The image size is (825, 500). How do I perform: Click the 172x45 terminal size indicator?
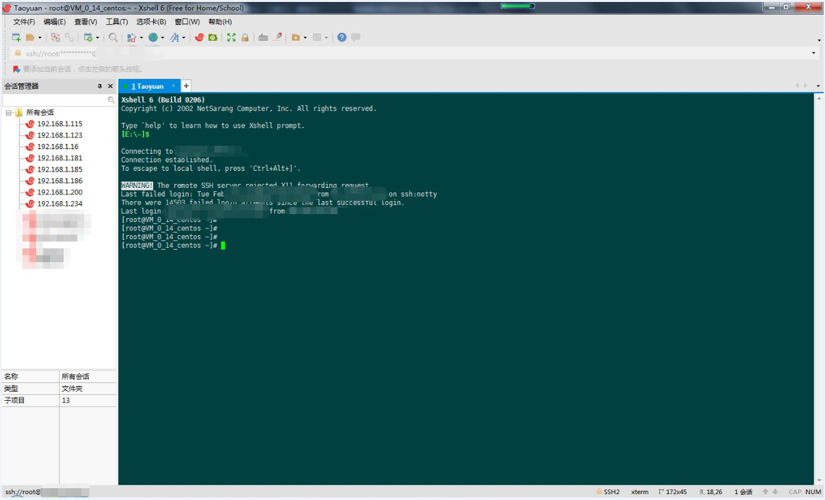[672, 491]
